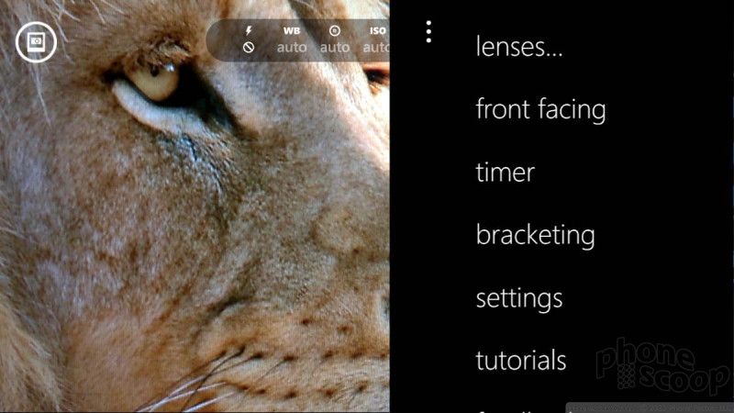Tap the flash lightning bolt icon
Viewport: 734px width, 413px height.
click(249, 31)
